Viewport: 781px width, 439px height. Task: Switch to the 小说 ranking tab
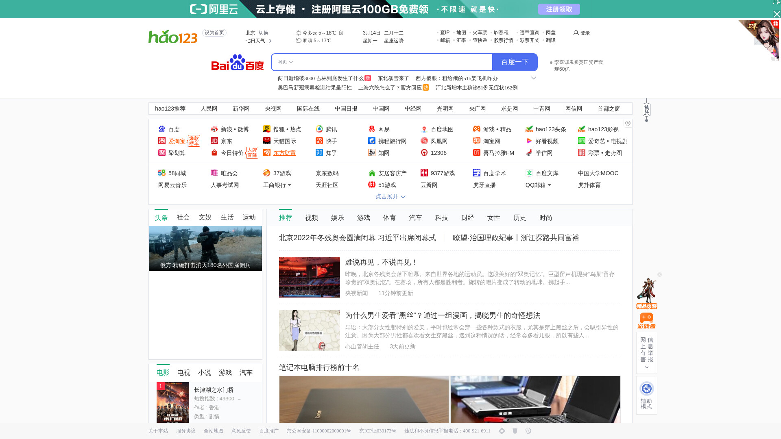(205, 373)
